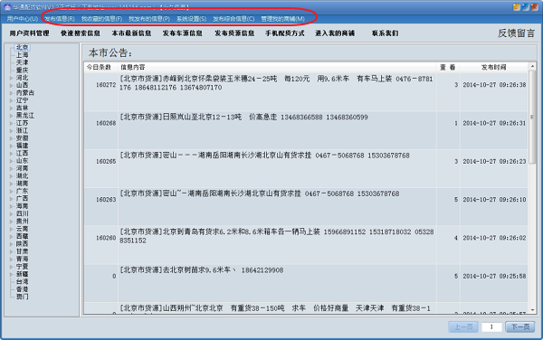Click 联系我们 in the toolbar
Screen dimensions: 543x340
point(386,33)
